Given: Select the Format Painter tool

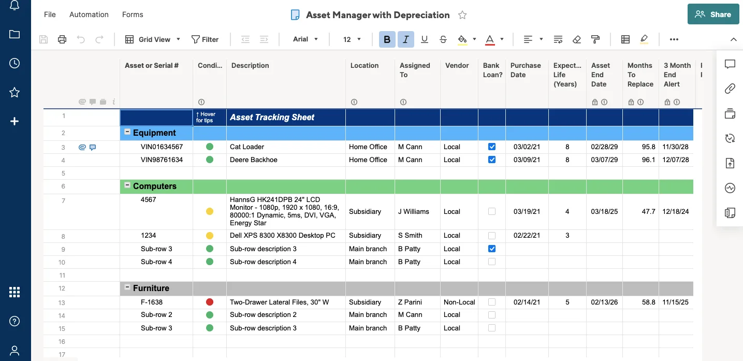Looking at the screenshot, I should [x=595, y=39].
